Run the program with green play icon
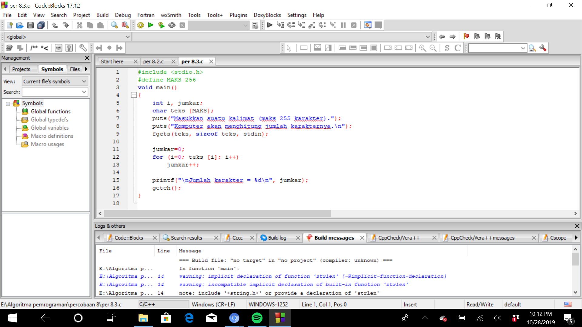The image size is (582, 327). [151, 25]
